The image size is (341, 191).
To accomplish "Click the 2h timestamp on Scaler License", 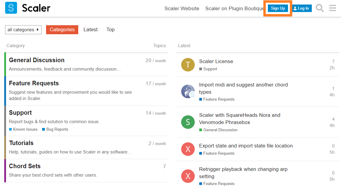I will (332, 68).
